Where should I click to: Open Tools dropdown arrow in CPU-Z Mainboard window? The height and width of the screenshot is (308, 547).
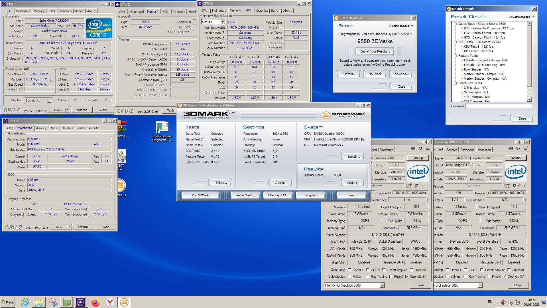click(x=69, y=227)
